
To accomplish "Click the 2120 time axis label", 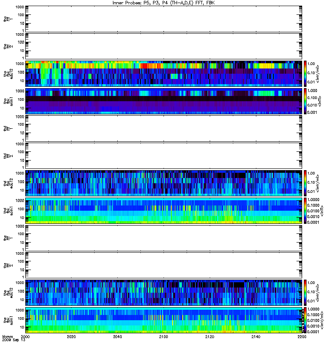I will [x=210, y=336].
